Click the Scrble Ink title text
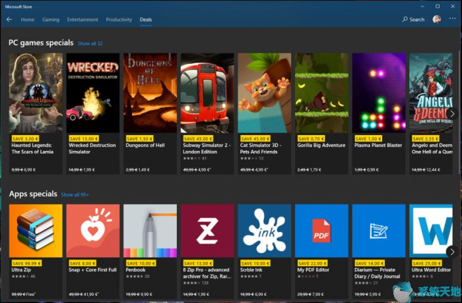Screen dimensions: 462x303 [251, 270]
